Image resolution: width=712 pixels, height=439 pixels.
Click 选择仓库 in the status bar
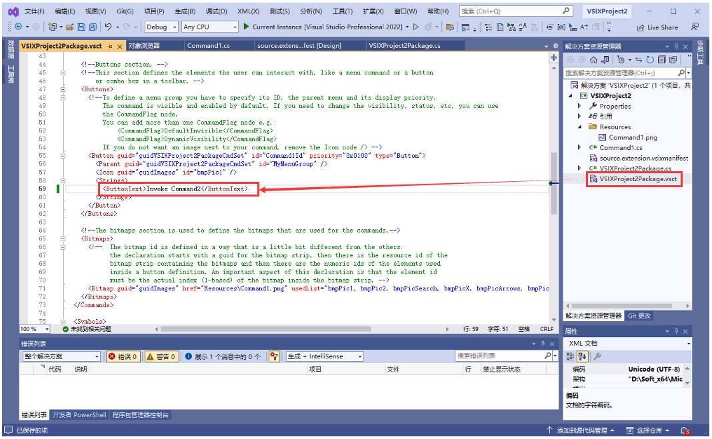pos(649,430)
